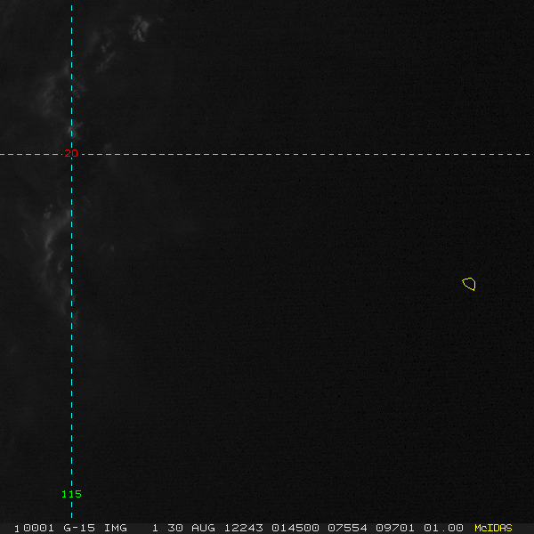This screenshot has width=534, height=534.
Task: Click the 014500 time stamp
Action: click(295, 528)
